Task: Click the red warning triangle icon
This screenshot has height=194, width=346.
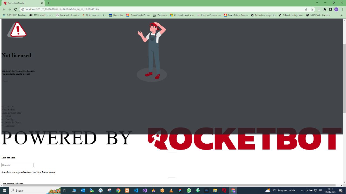Action: 17,30
